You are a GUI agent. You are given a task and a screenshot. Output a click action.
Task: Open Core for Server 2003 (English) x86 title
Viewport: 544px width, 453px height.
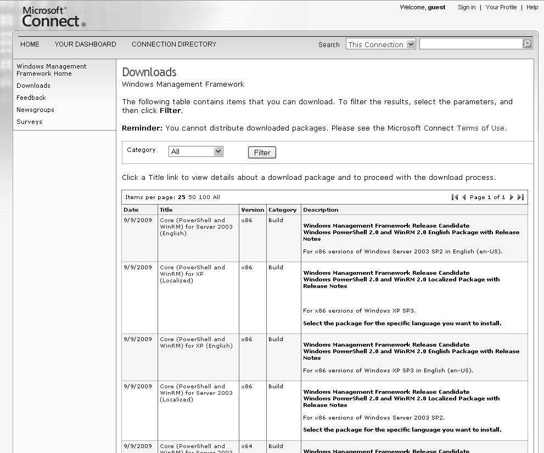(196, 226)
